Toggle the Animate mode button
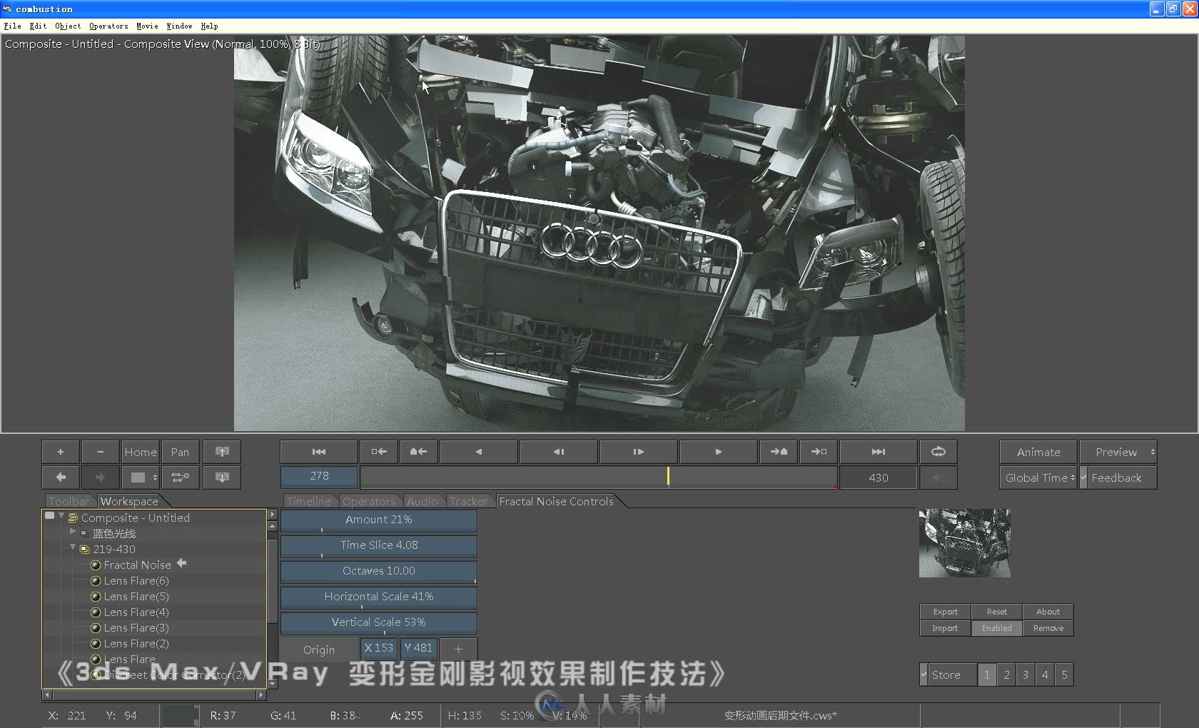 pos(1038,452)
